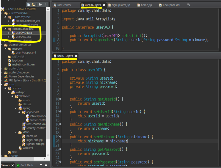Click the Chat project icon in the tree

point(3,9)
